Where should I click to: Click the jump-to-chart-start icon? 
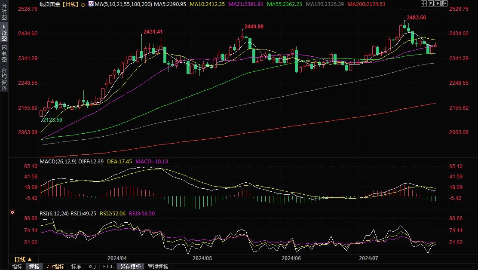tap(431, 3)
